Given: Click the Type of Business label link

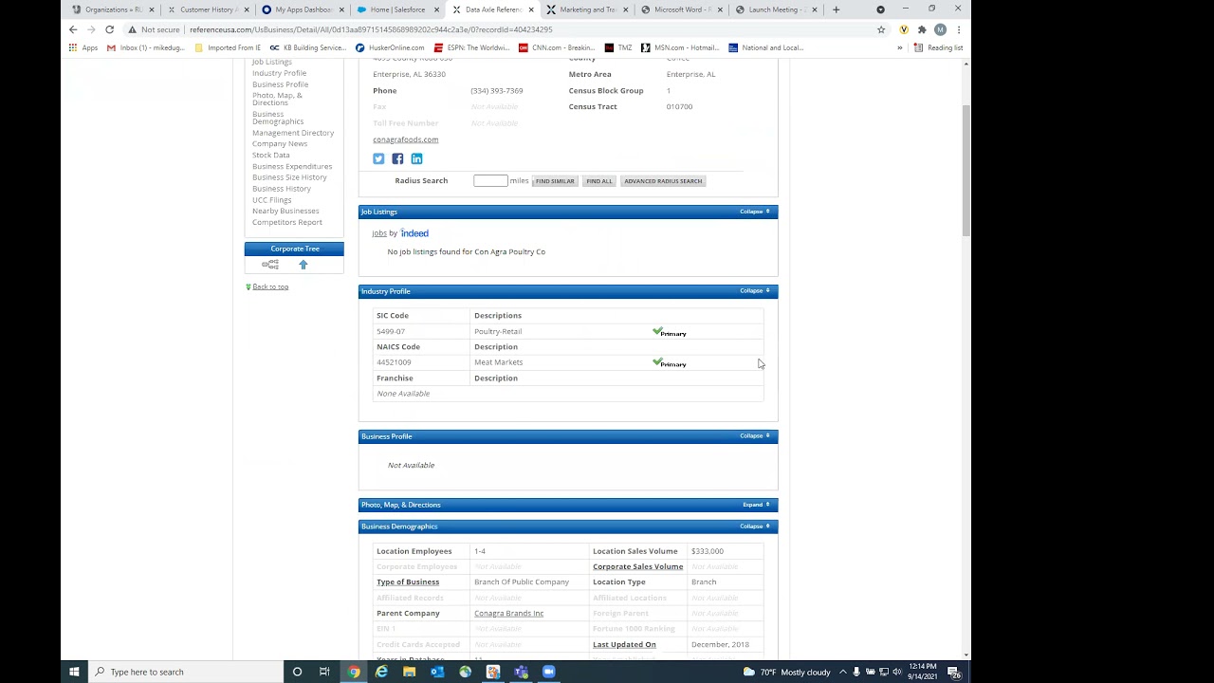Looking at the screenshot, I should pyautogui.click(x=408, y=581).
